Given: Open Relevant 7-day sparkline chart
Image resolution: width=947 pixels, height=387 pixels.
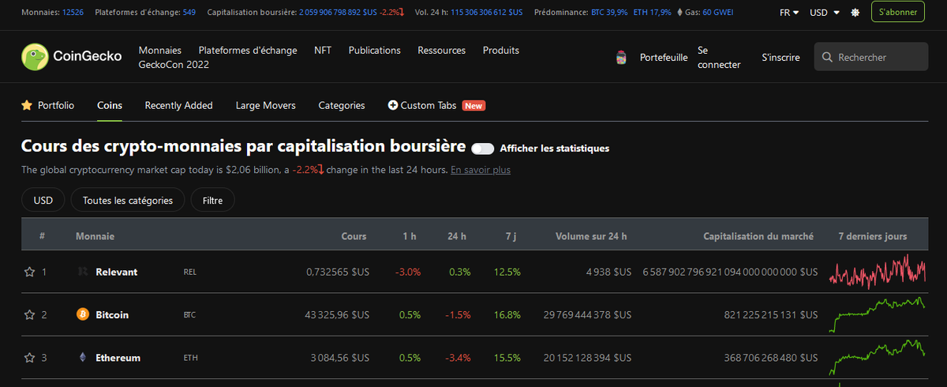Looking at the screenshot, I should coord(878,271).
